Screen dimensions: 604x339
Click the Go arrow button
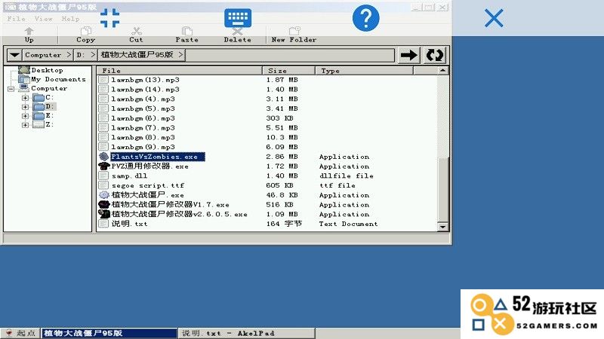(408, 55)
